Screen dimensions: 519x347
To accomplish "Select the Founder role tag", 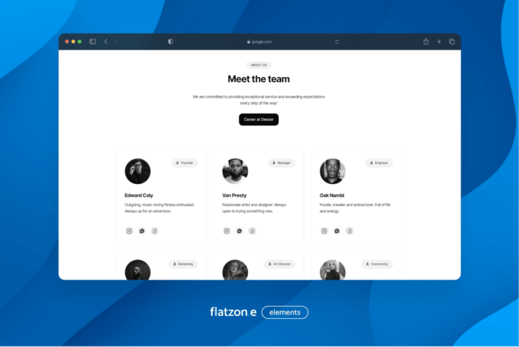I will click(x=185, y=162).
